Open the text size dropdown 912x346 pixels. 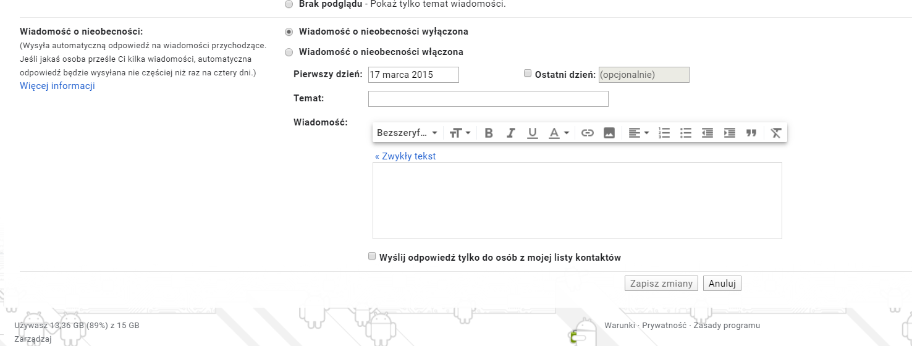click(x=460, y=133)
